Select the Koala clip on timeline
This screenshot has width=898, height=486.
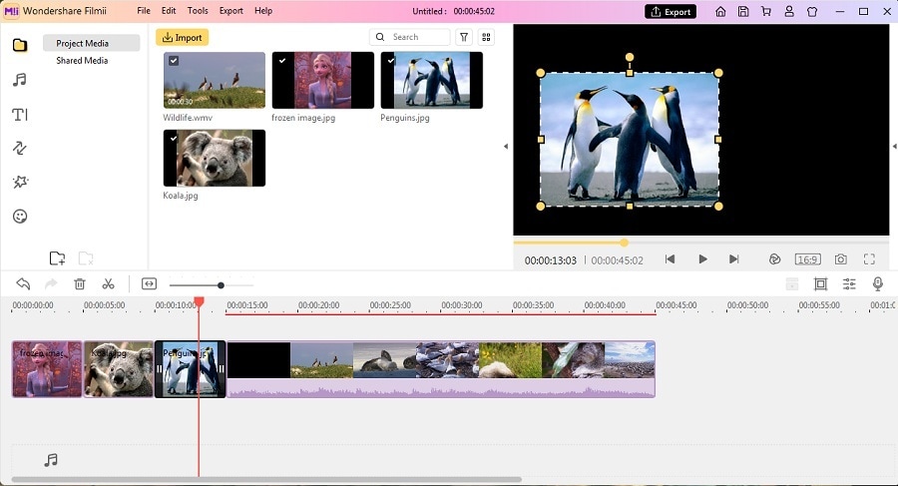coord(119,369)
